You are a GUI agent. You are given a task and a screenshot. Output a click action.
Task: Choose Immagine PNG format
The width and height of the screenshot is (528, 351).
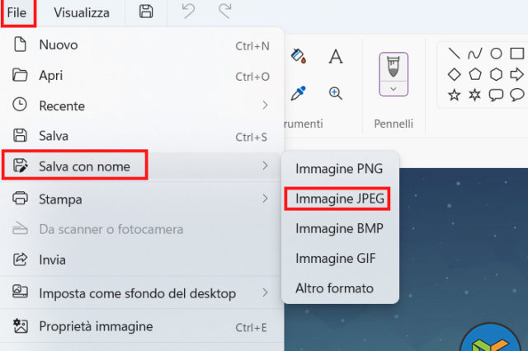[338, 169]
